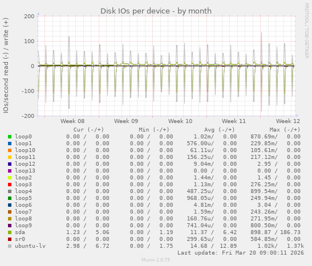Click the y-axis value -100

[x=28, y=91]
